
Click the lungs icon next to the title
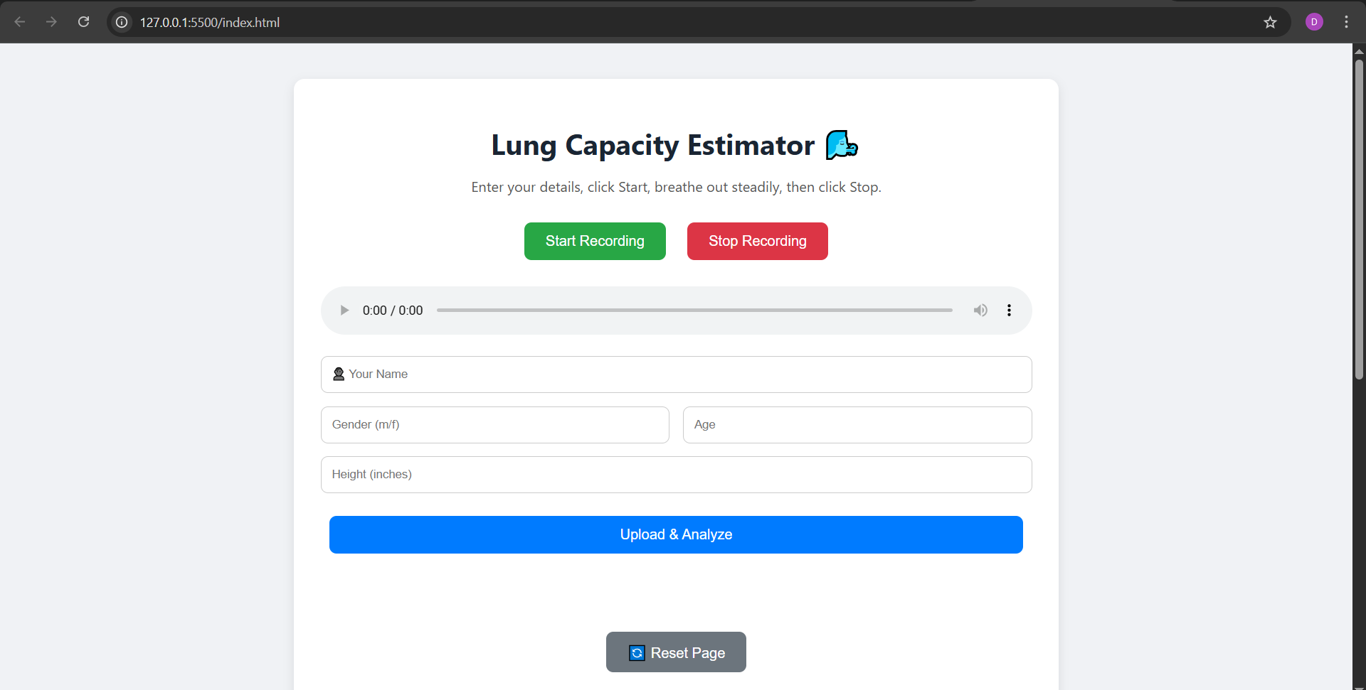[x=841, y=144]
